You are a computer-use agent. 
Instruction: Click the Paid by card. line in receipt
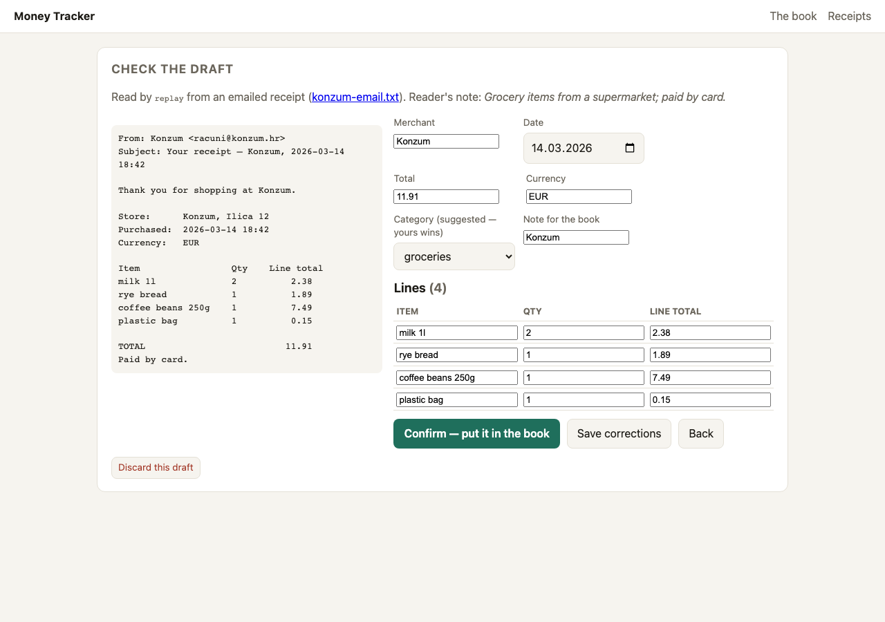[x=153, y=359]
